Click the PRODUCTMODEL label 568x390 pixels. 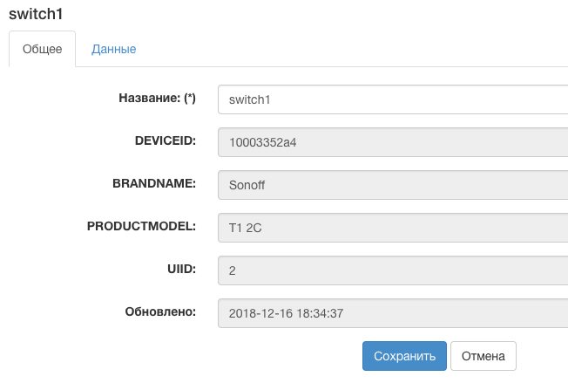tap(141, 226)
